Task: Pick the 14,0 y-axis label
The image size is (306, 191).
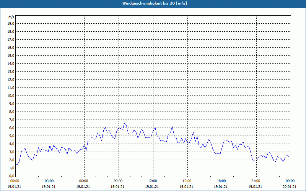Action: point(11,64)
